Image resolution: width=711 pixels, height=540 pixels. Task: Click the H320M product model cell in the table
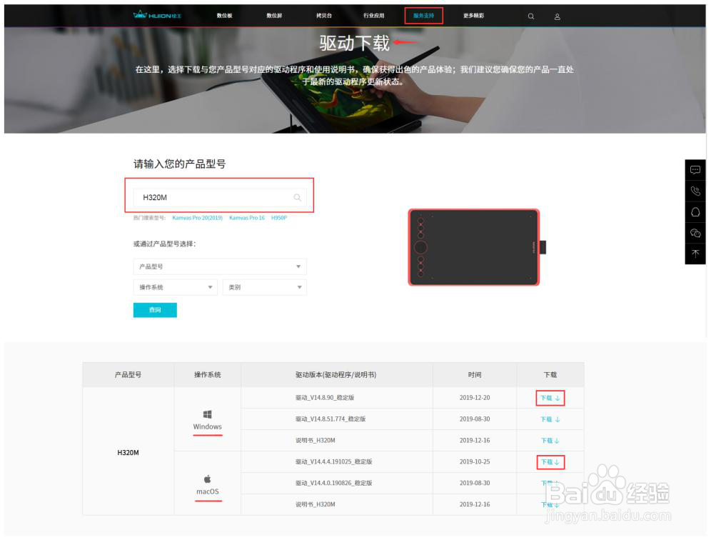128,452
